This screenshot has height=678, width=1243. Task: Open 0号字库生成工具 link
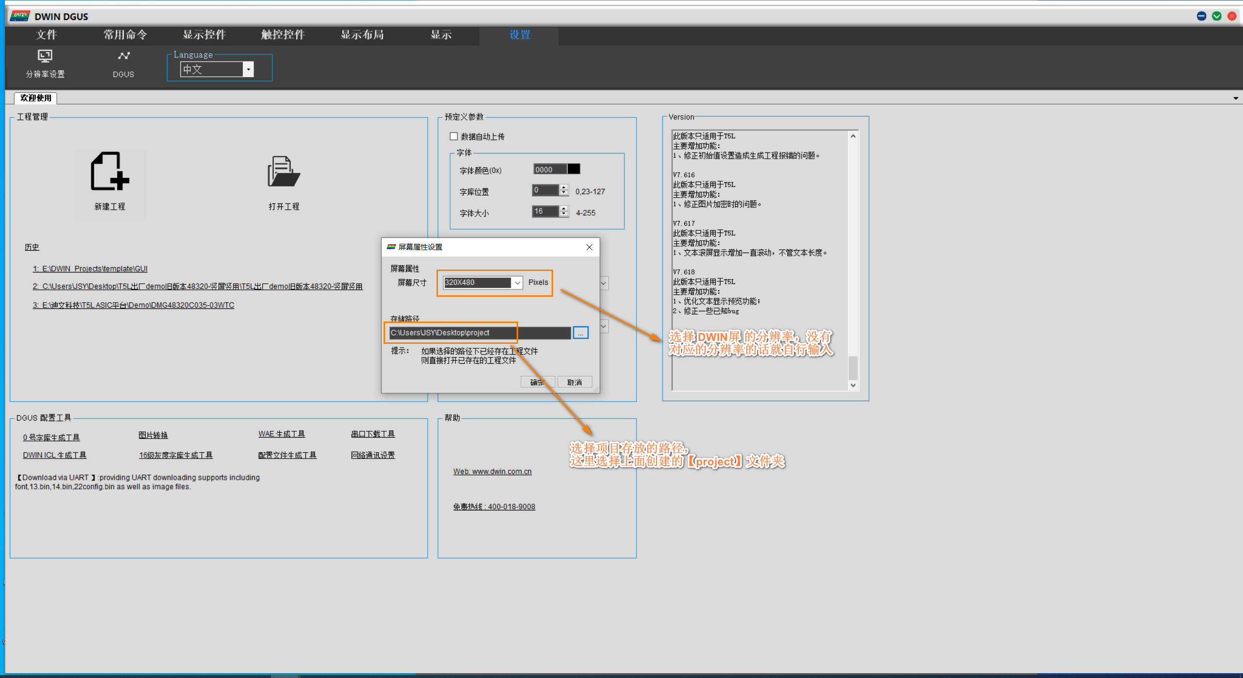51,438
